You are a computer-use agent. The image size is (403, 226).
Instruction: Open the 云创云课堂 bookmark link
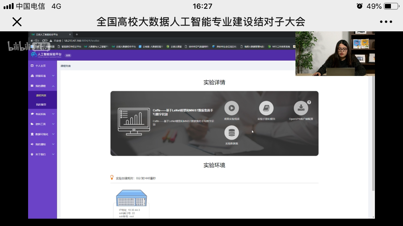click(175, 47)
